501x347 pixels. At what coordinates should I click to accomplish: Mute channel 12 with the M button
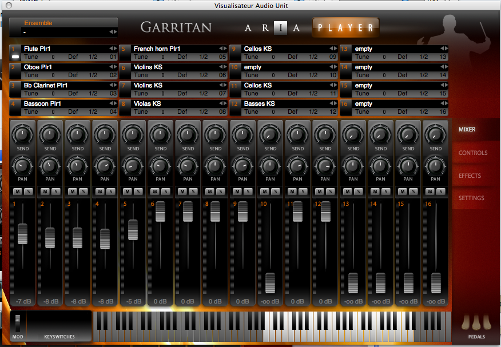[x=321, y=192]
